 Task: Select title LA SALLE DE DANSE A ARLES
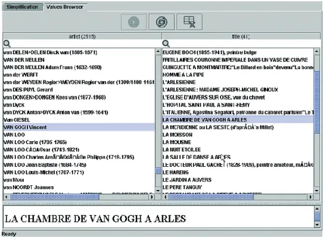click(238, 157)
